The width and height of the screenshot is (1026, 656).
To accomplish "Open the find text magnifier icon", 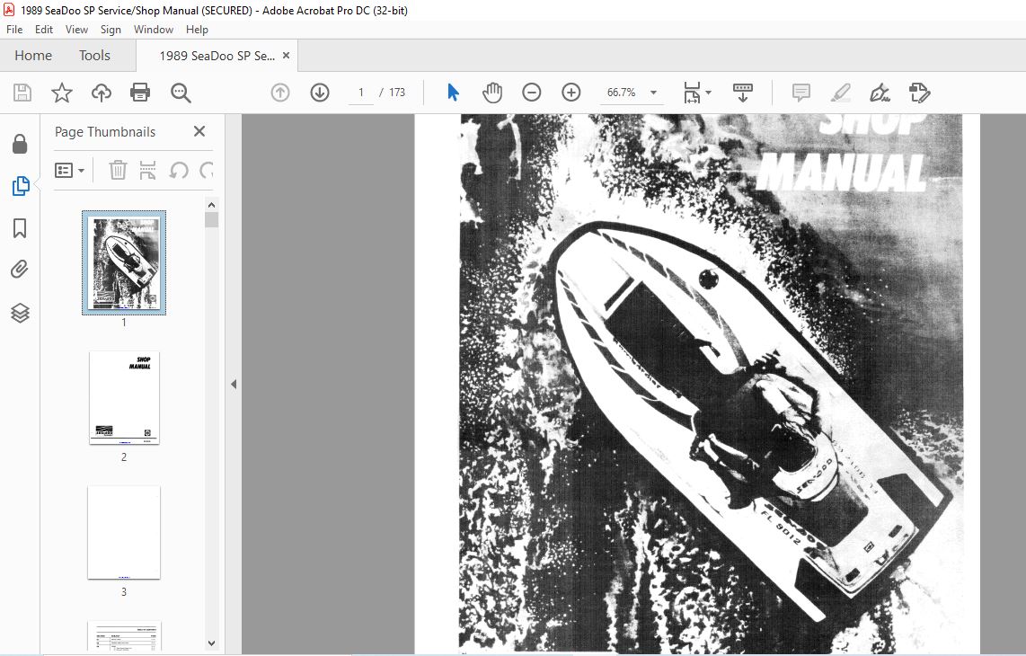I will [181, 93].
